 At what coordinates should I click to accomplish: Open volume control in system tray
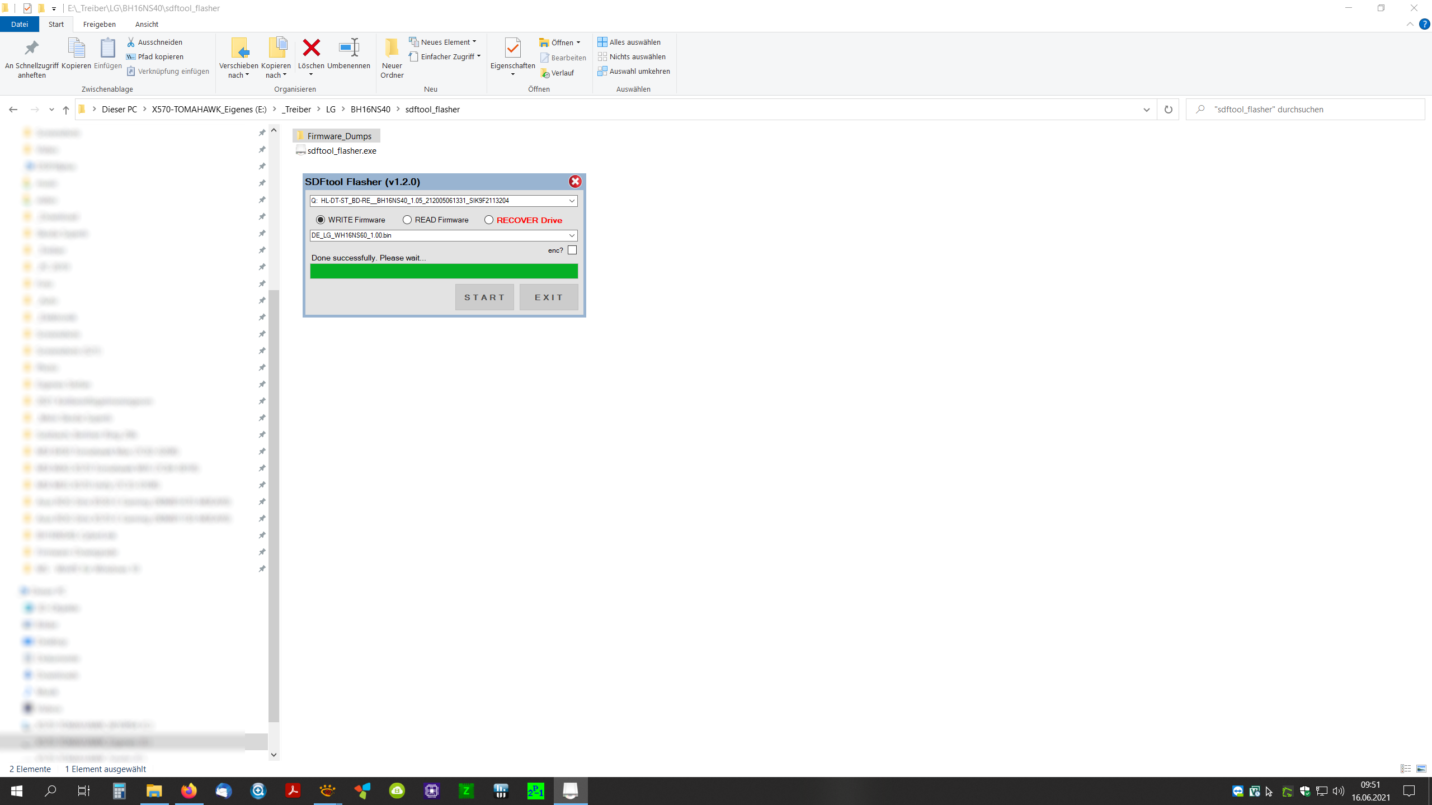tap(1338, 791)
